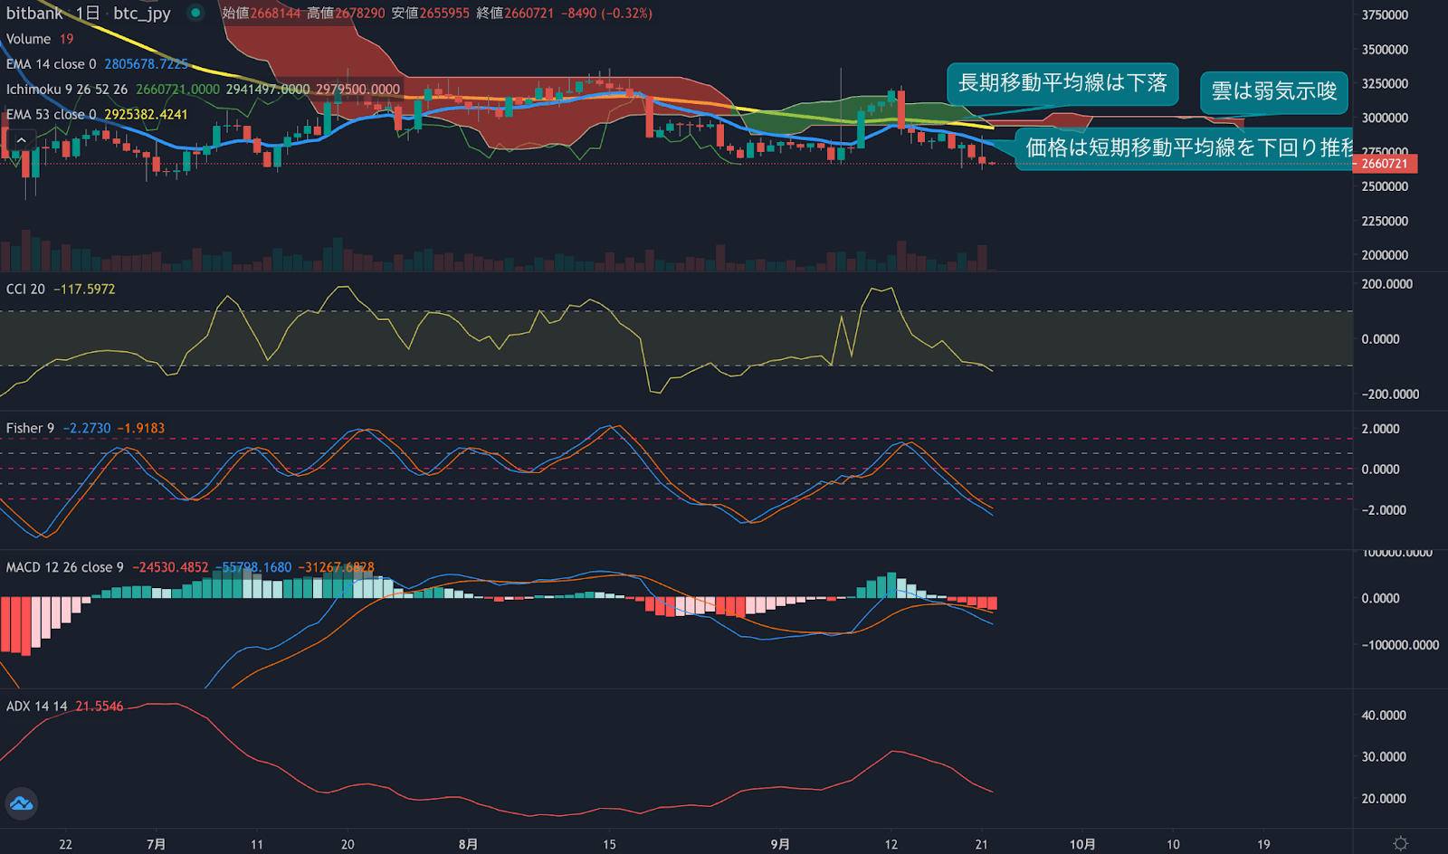Select the 雲は弱気示唆 annotation
The height and width of the screenshot is (854, 1448).
click(x=1273, y=92)
